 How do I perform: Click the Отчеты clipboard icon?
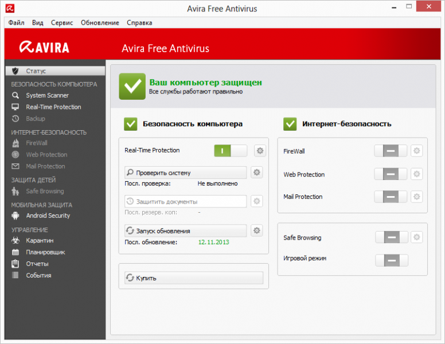[x=15, y=264]
